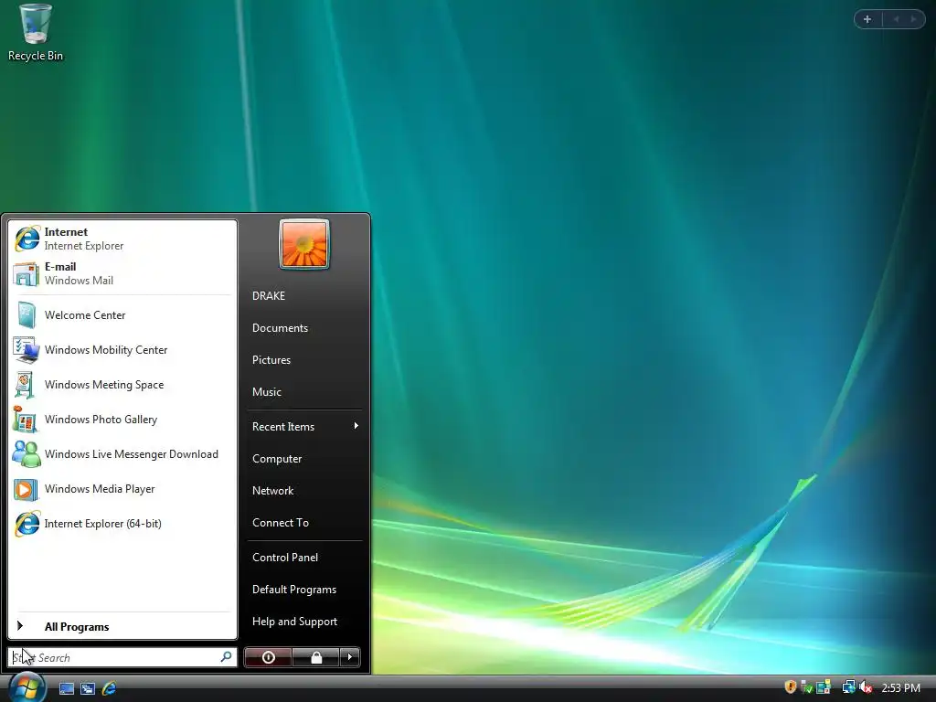Click the user account flower picture
936x702 pixels.
(x=304, y=244)
